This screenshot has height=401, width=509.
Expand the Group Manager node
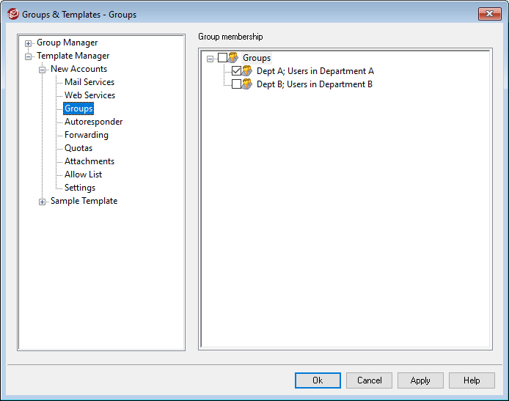tap(29, 43)
